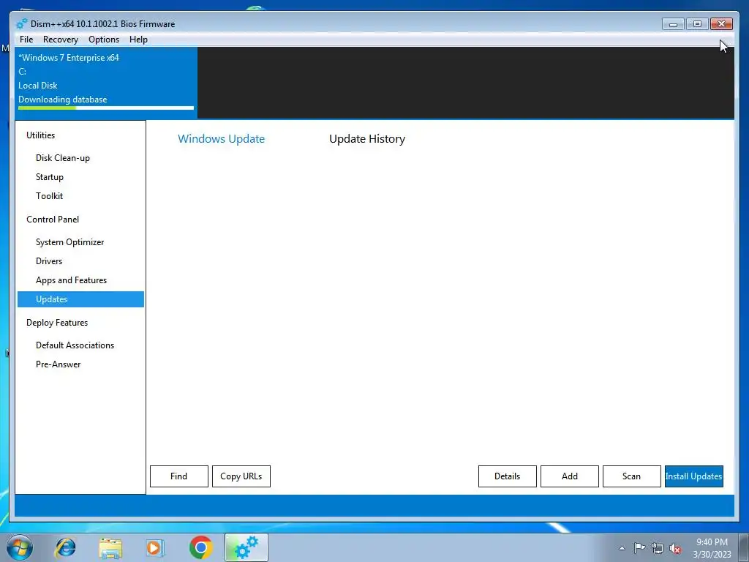Open the Help menu

pos(138,40)
